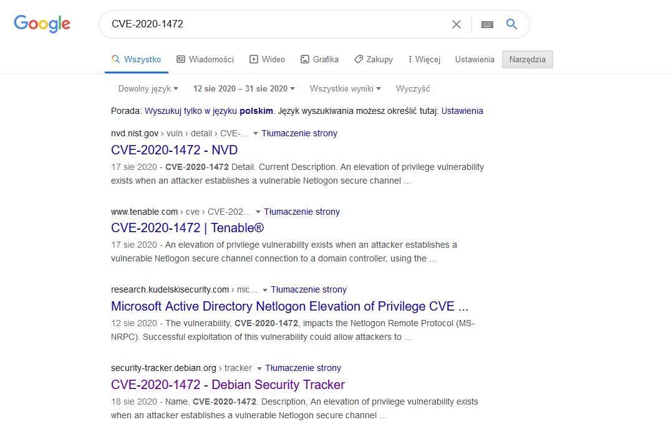Open the CVE-2020-1472 - NVD result
671x427 pixels.
(174, 150)
